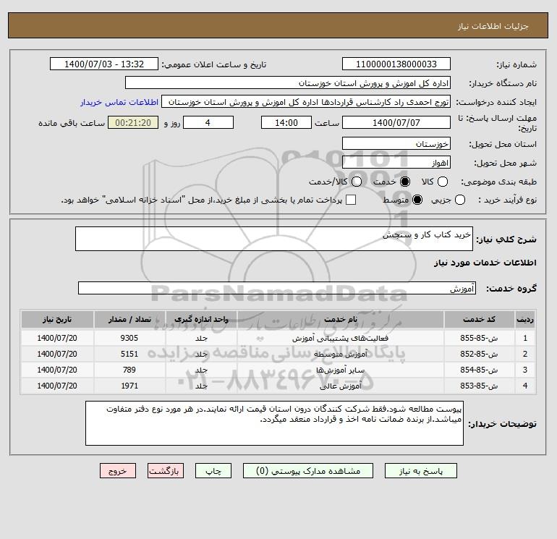
Task: Click the deadline date field 1400/07/07
Action: (x=396, y=122)
